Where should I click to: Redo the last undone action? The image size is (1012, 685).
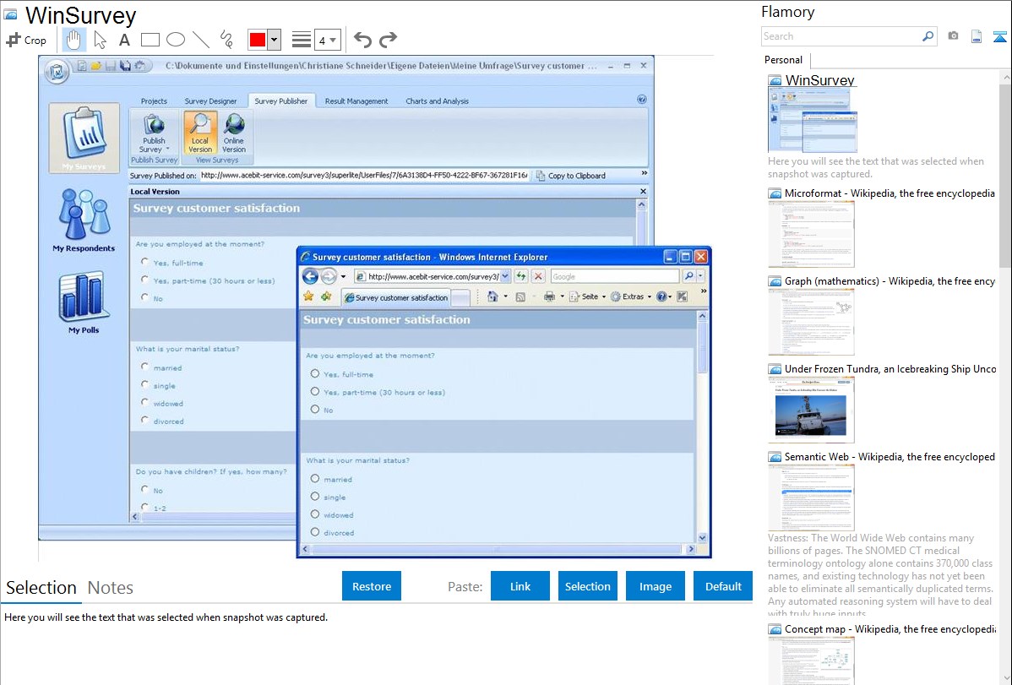(x=388, y=40)
